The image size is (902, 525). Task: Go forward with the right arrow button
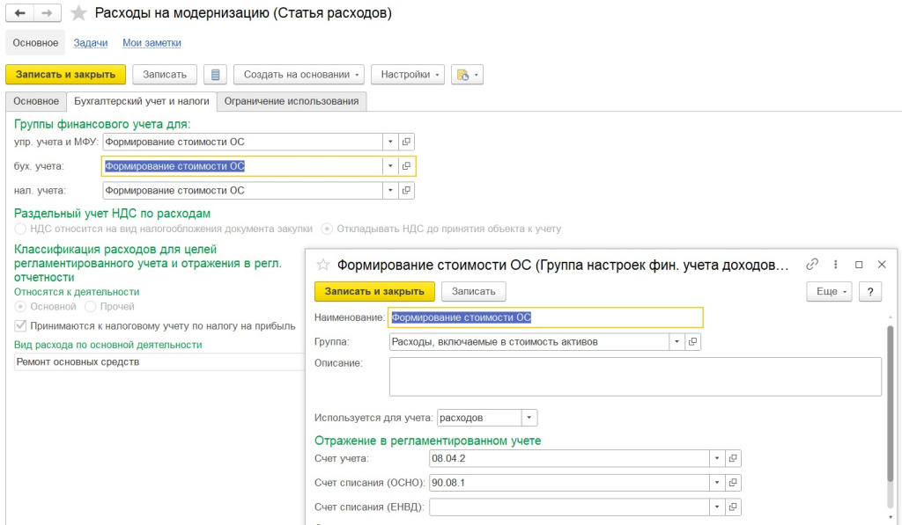(48, 12)
